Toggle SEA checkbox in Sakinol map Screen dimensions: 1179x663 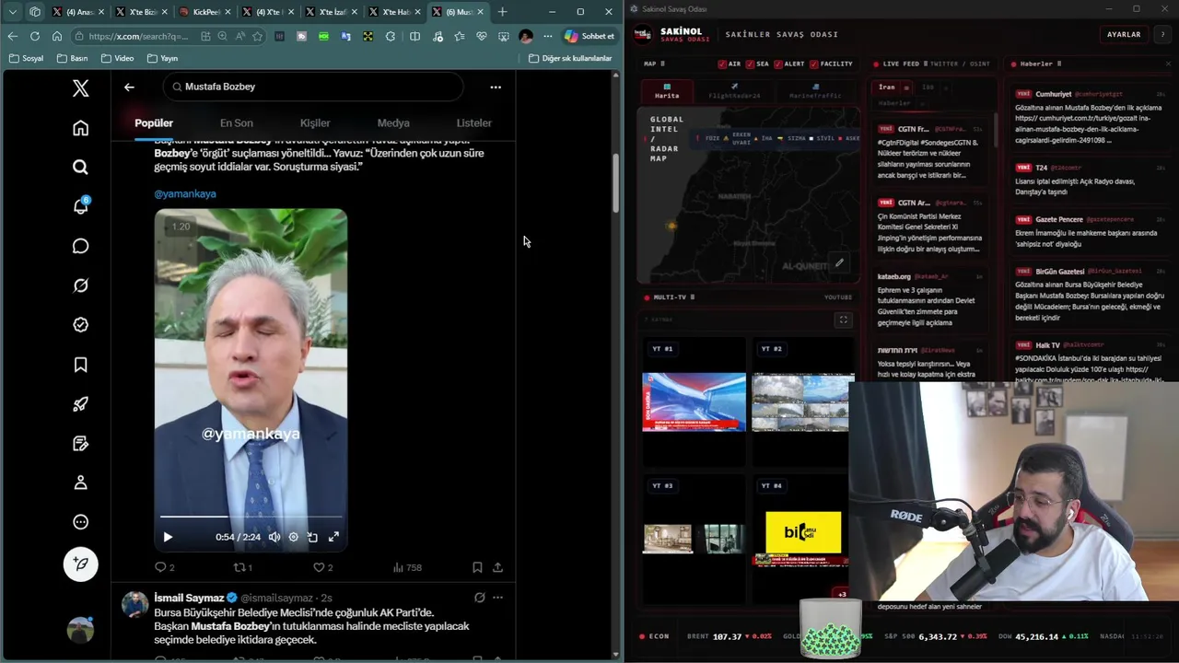click(x=750, y=64)
